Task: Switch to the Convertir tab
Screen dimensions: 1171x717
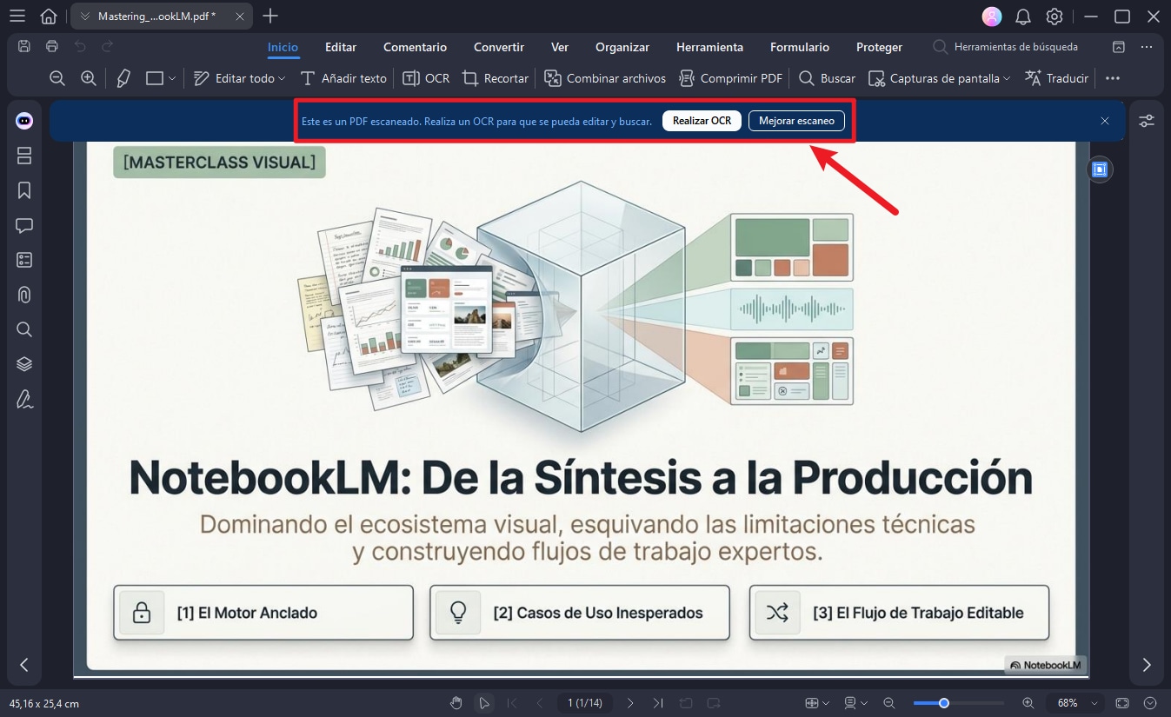Action: [499, 47]
